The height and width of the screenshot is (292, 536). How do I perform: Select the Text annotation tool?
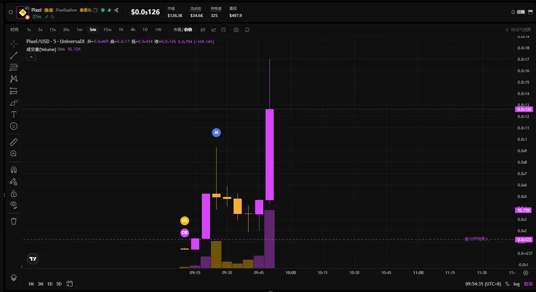click(x=14, y=114)
